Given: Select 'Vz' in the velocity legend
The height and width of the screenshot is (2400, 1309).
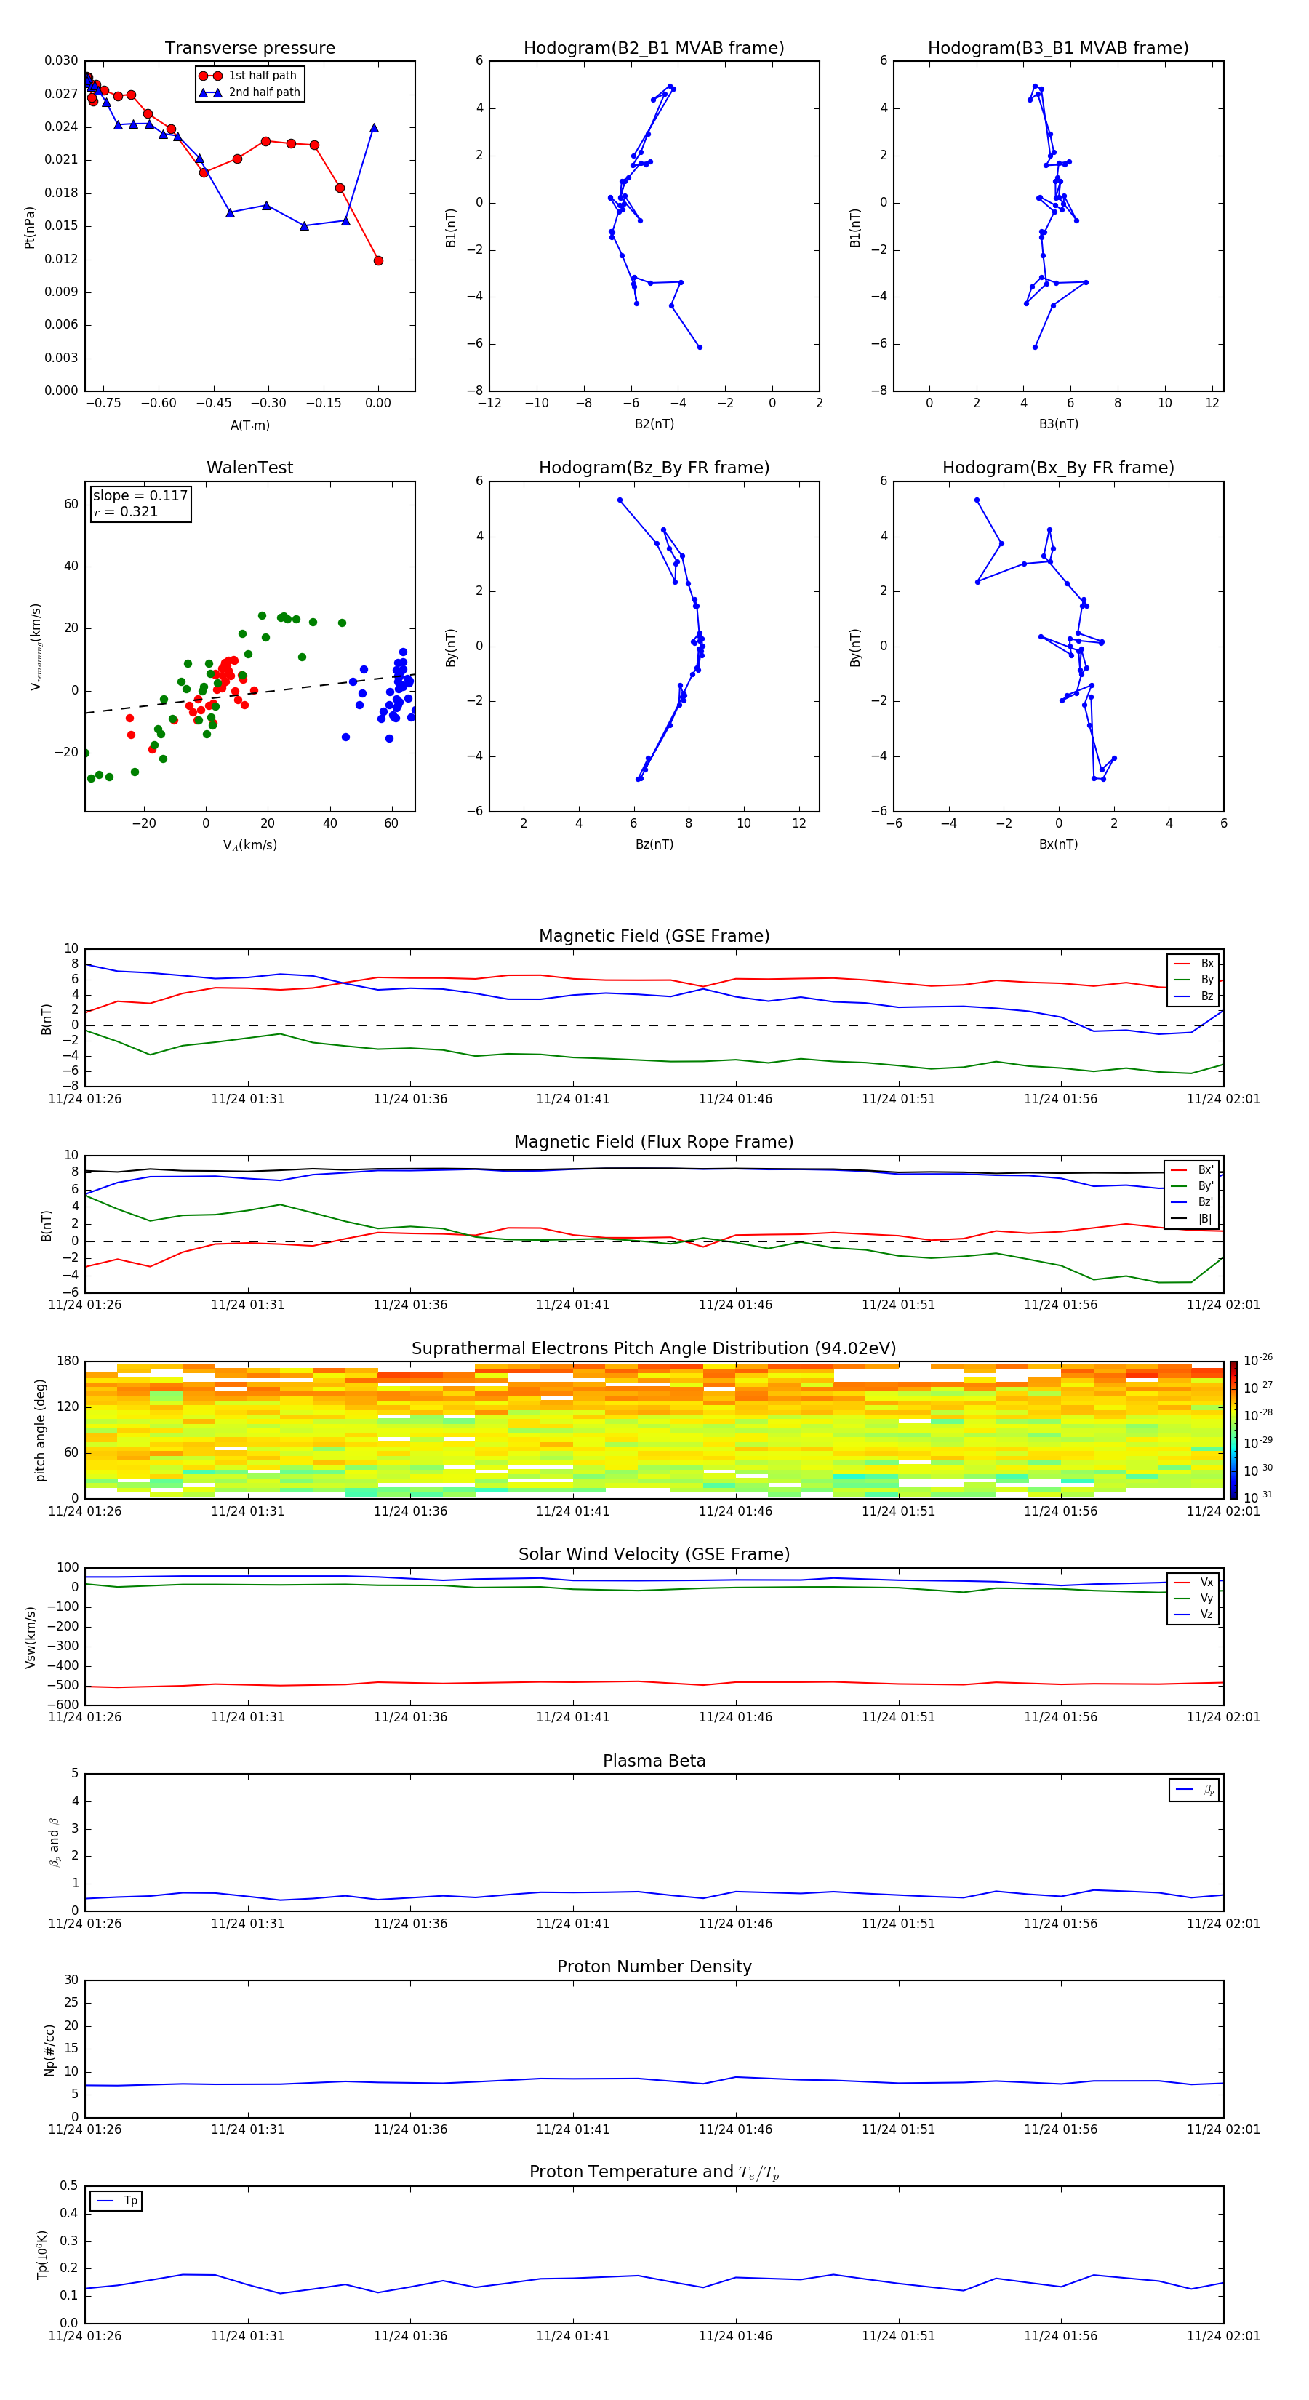Looking at the screenshot, I should click(x=1193, y=1615).
